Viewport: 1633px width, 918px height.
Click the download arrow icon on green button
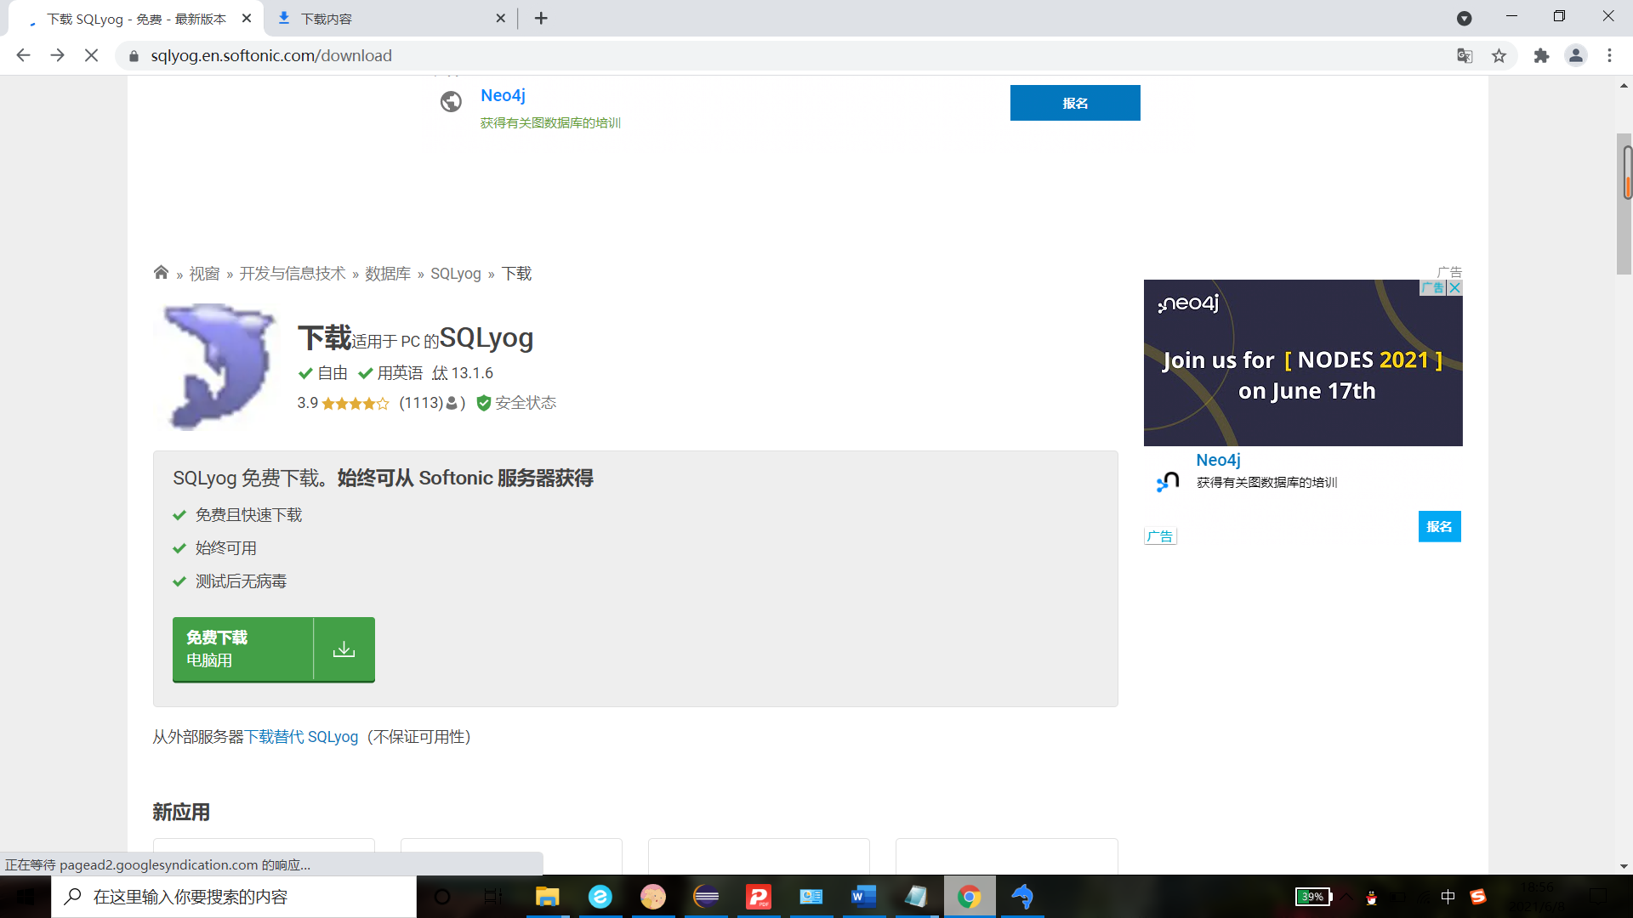click(x=344, y=649)
